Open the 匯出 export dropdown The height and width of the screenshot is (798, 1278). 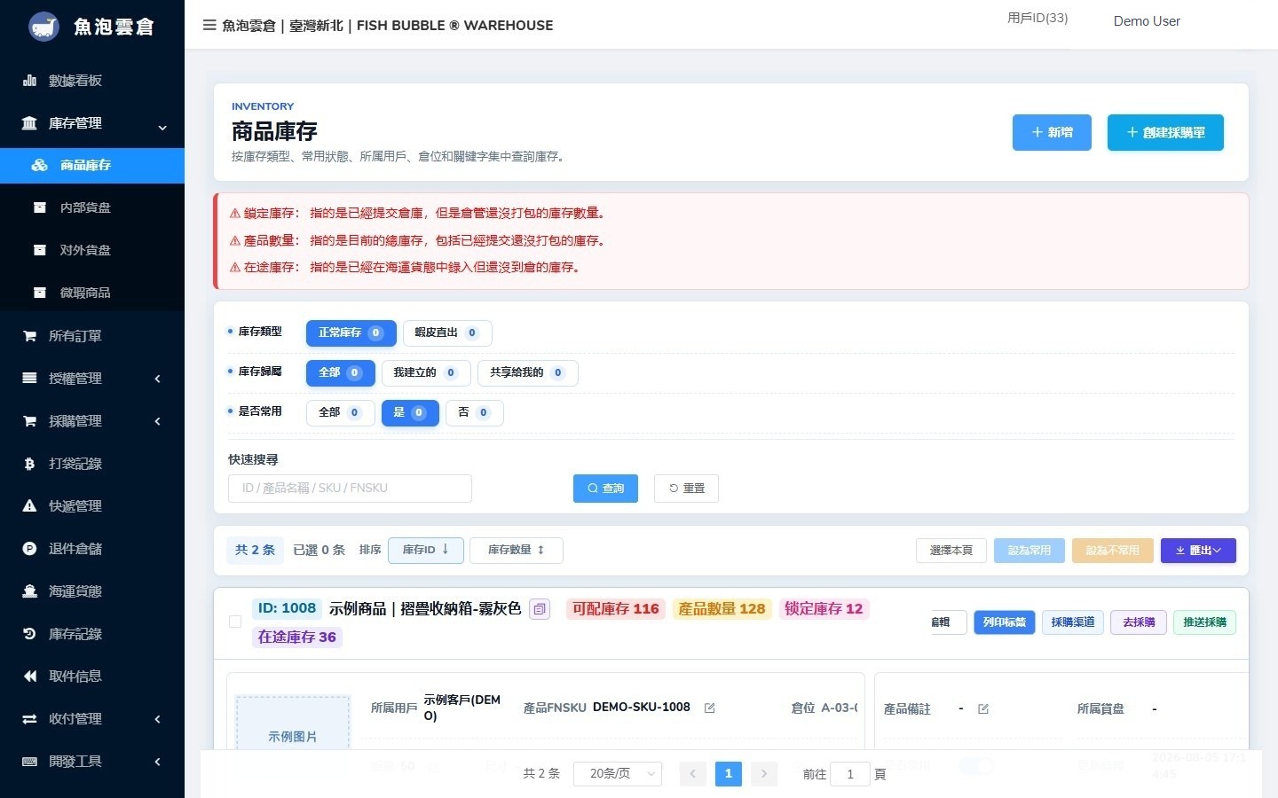[1198, 551]
